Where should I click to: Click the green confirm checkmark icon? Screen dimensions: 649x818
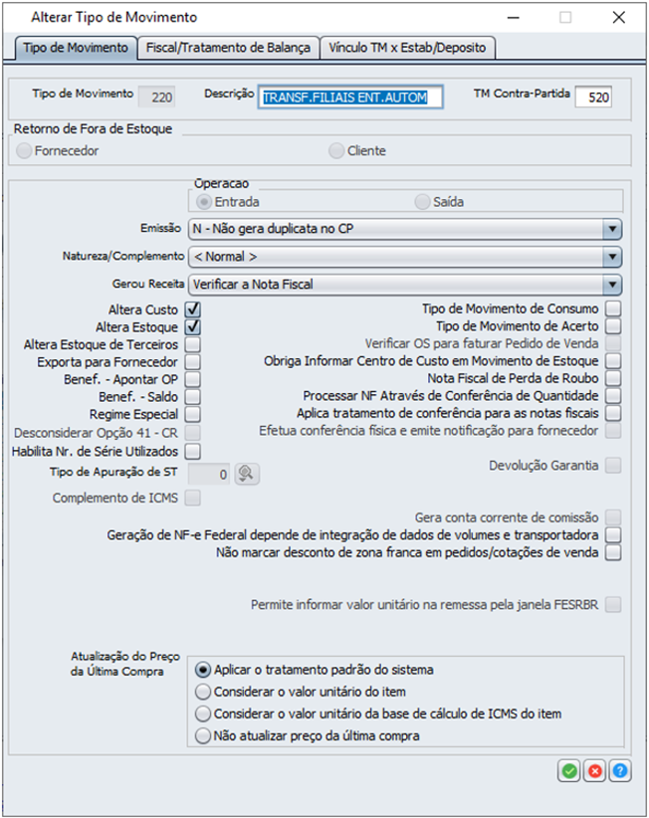point(569,770)
